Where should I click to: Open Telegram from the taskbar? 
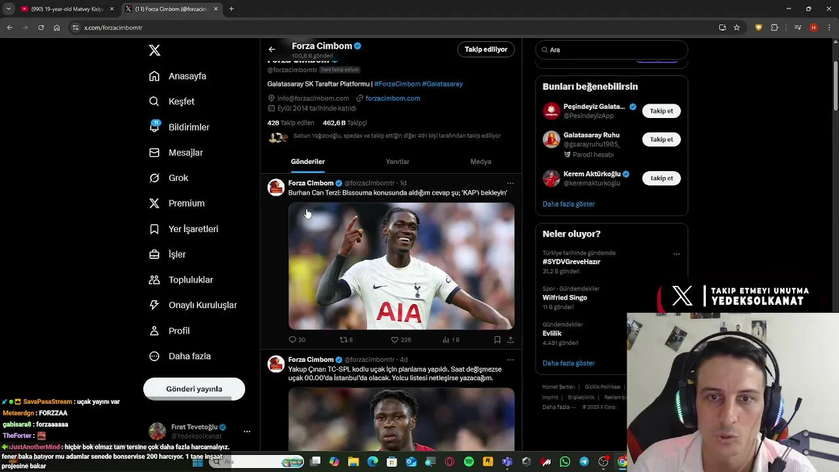[x=584, y=462]
